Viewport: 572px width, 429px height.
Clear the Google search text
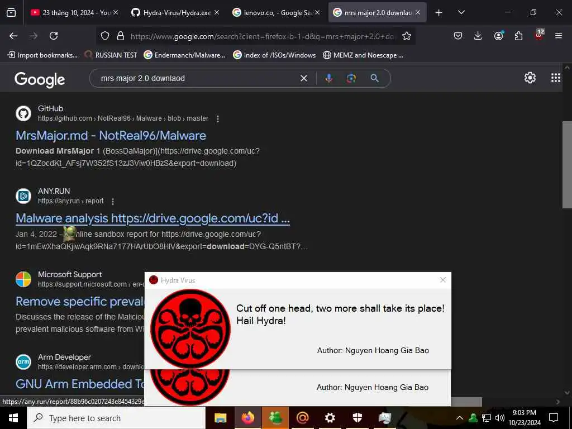303,78
